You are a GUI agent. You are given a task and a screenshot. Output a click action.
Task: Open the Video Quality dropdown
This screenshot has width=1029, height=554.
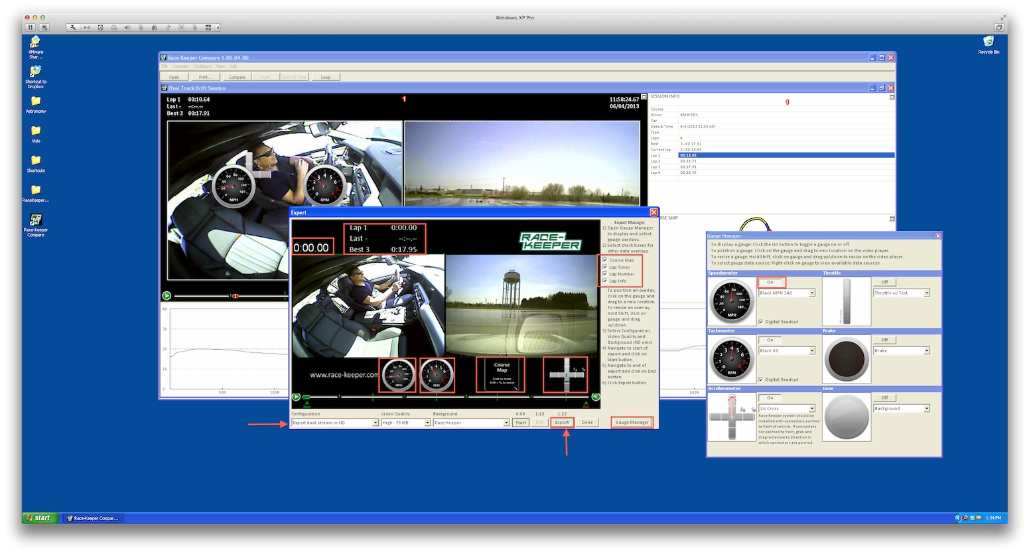pos(406,423)
